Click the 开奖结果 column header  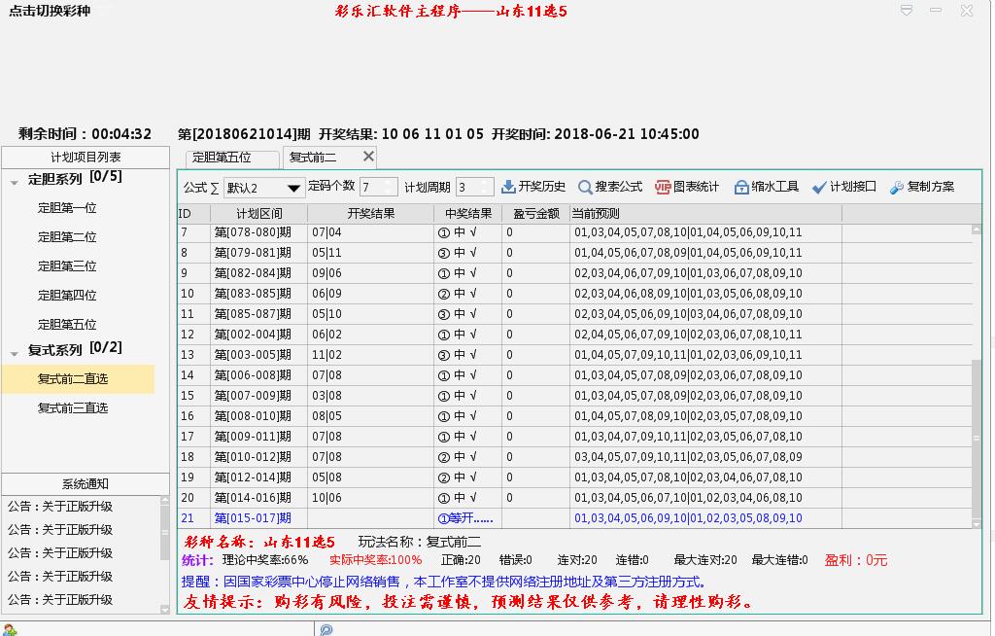(371, 214)
